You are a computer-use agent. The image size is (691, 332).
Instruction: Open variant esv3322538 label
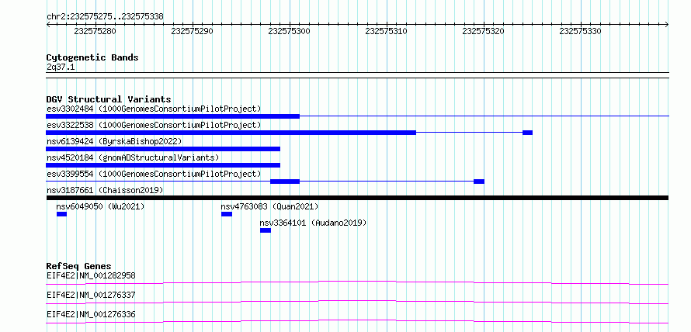click(154, 125)
